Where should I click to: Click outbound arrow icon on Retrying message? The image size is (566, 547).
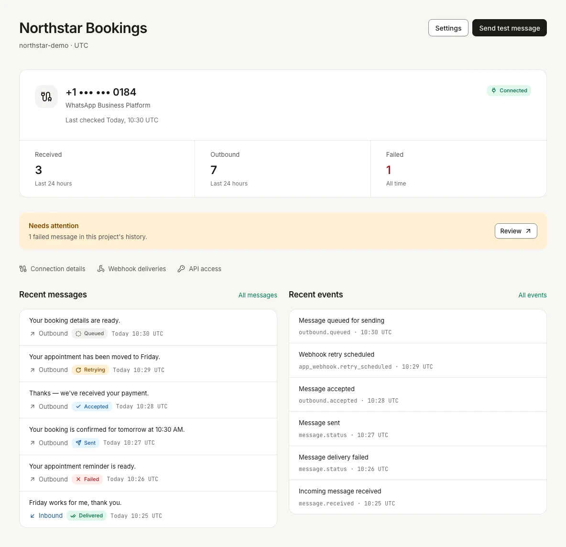pos(33,370)
